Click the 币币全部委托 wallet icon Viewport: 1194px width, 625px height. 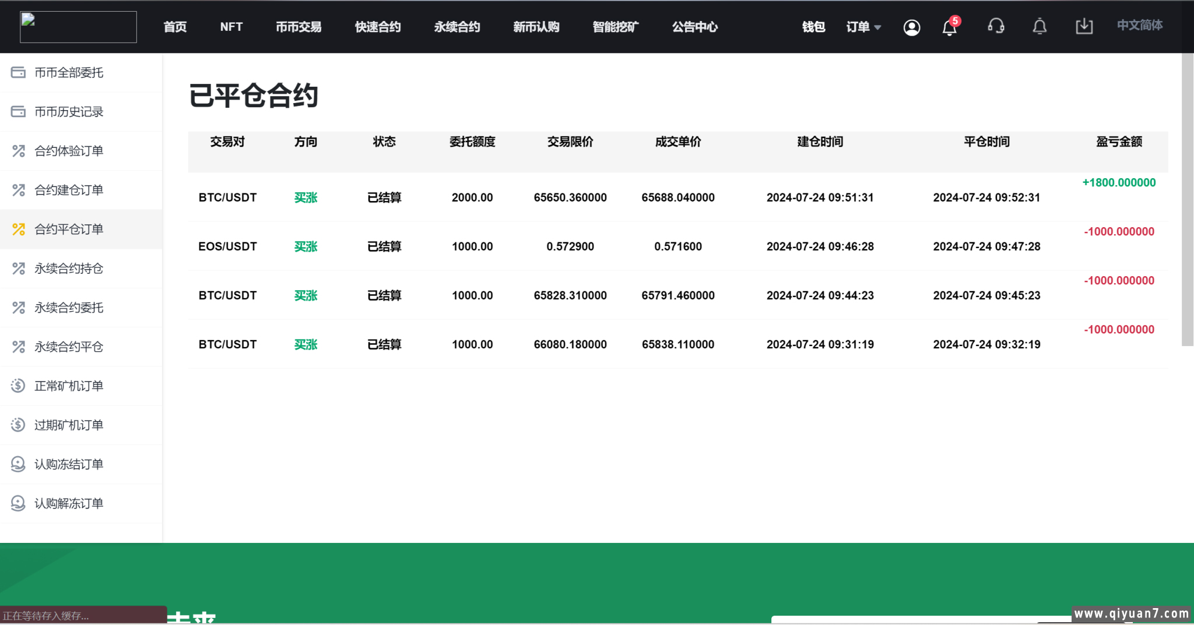coord(17,72)
